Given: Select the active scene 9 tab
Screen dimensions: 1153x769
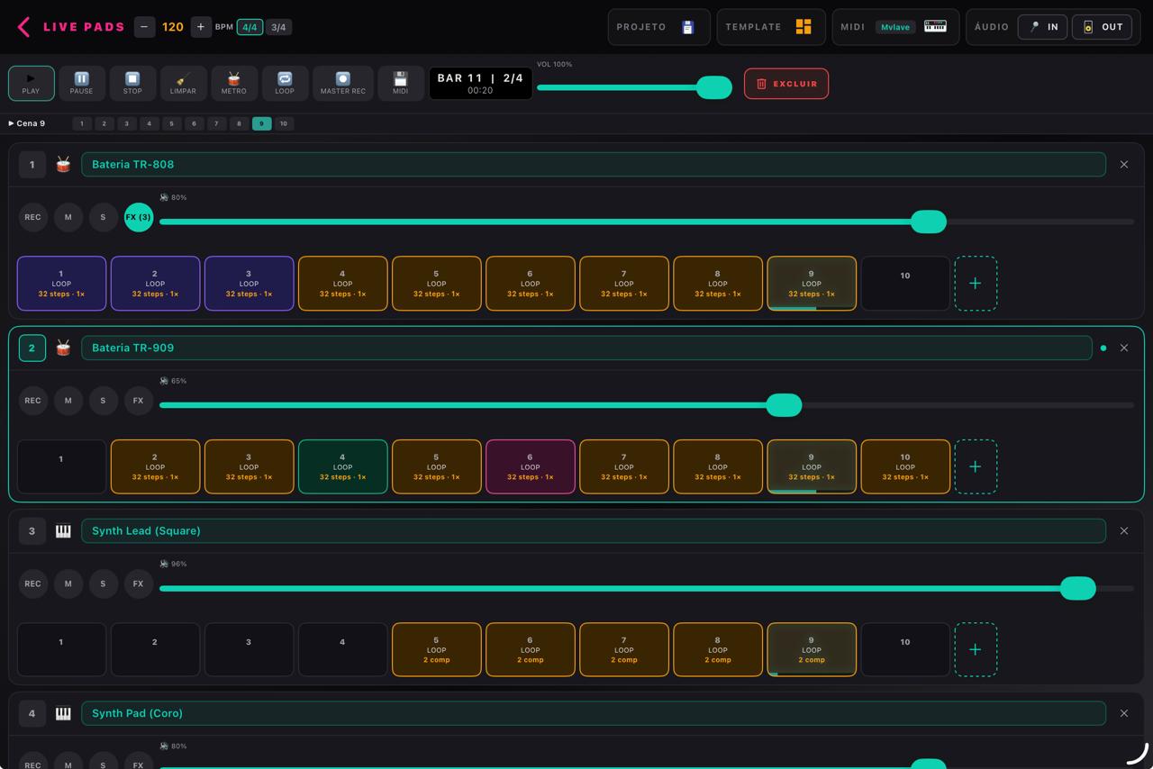Looking at the screenshot, I should click(x=261, y=123).
